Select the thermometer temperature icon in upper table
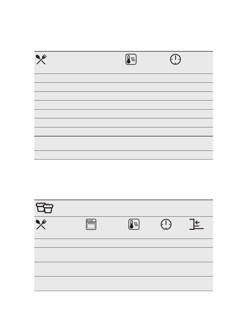This screenshot has width=230, height=327. tap(131, 59)
